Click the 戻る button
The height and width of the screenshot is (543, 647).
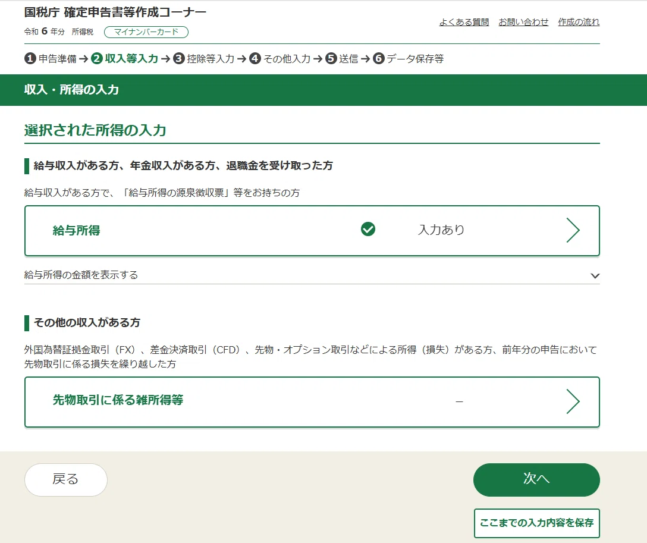click(66, 479)
